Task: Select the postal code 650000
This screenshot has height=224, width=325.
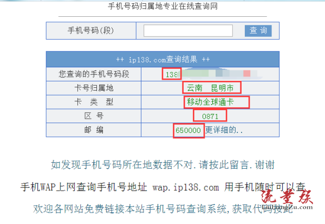Action: [188, 130]
